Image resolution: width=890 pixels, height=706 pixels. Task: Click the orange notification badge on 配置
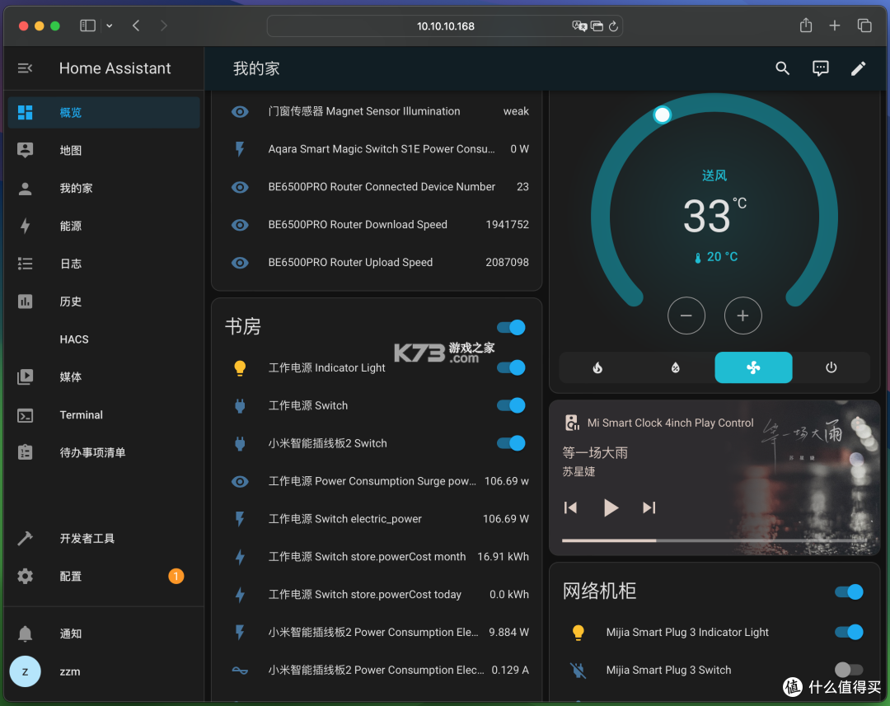pyautogui.click(x=176, y=576)
